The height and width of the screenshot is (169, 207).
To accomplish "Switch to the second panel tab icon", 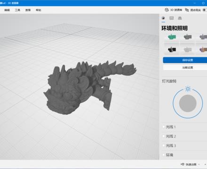I will [172, 18].
